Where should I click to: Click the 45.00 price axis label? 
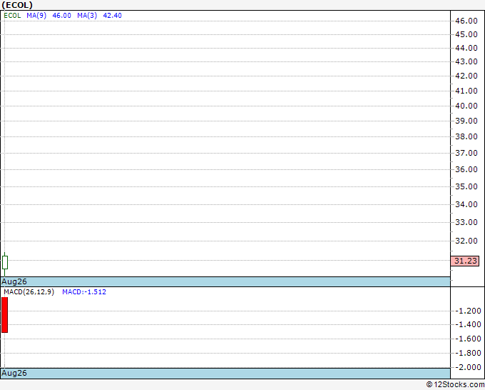coord(466,34)
